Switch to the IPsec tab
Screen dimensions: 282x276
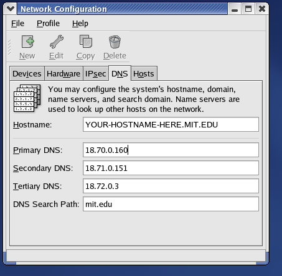click(95, 73)
